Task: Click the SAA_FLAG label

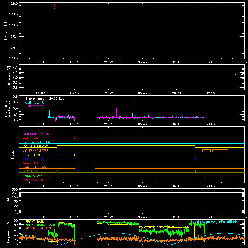Action: (x=30, y=163)
